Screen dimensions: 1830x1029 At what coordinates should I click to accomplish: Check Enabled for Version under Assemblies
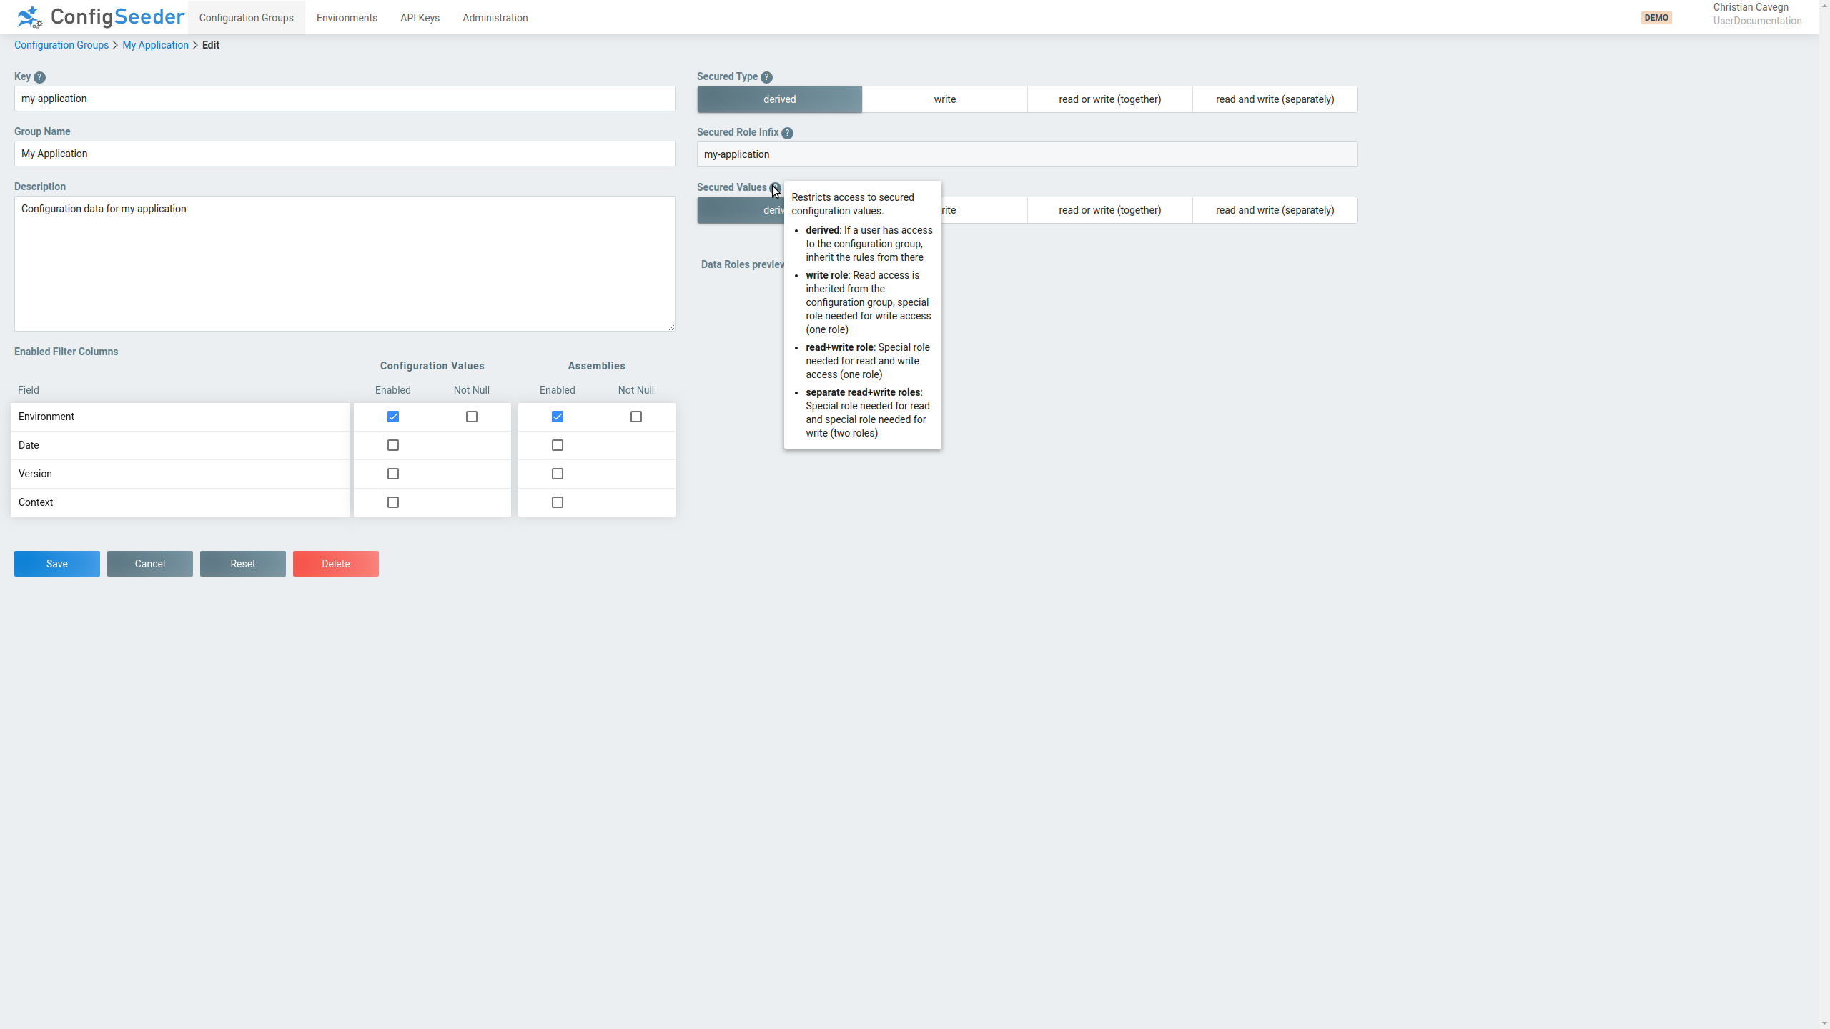click(x=557, y=473)
